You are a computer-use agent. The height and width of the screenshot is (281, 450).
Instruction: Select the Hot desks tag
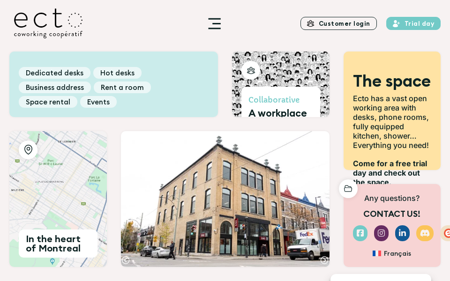117,73
